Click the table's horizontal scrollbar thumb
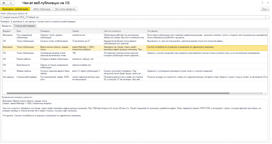The height and width of the screenshot is (144, 272). 118,93
